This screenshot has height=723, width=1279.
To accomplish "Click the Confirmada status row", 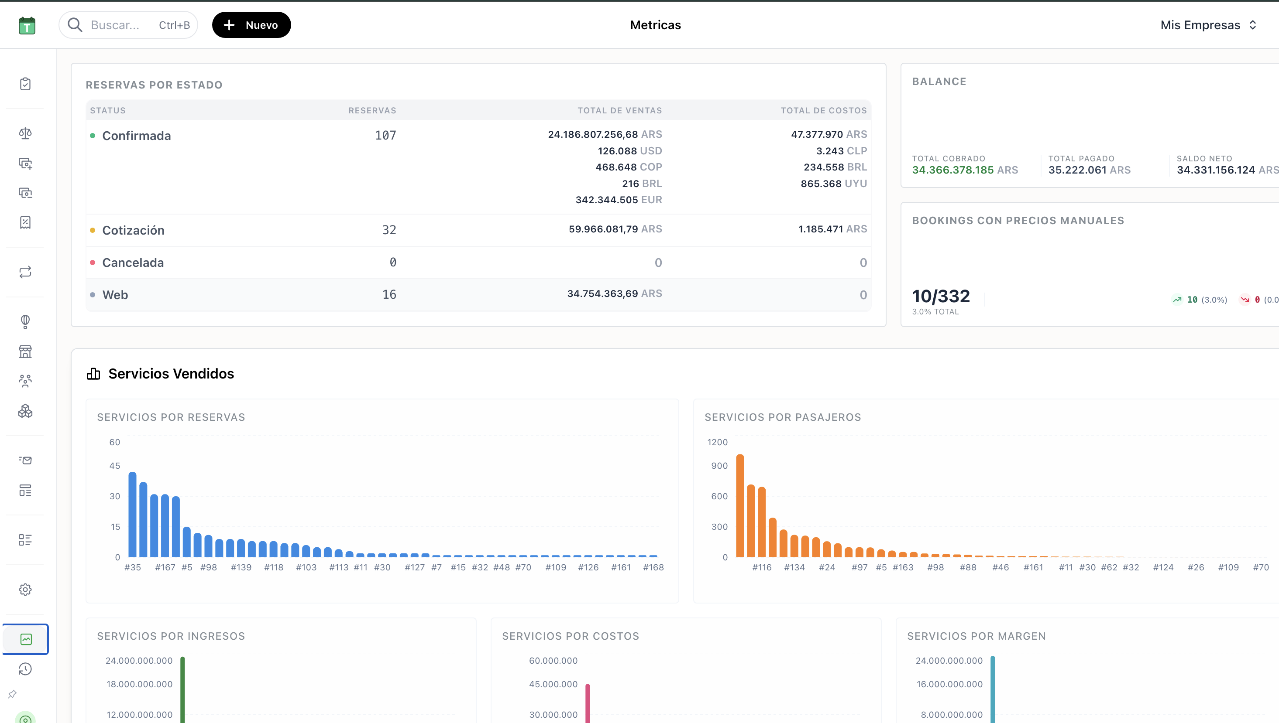I will coord(478,167).
